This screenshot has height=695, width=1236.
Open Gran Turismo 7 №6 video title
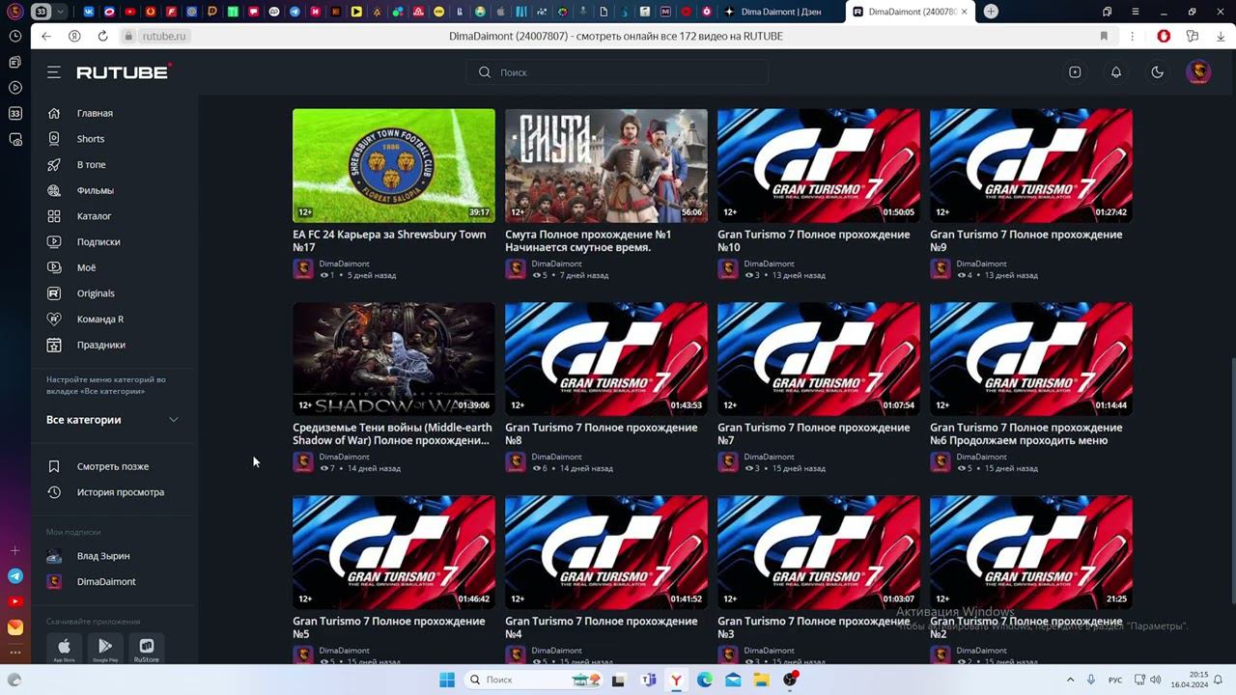coord(1026,433)
